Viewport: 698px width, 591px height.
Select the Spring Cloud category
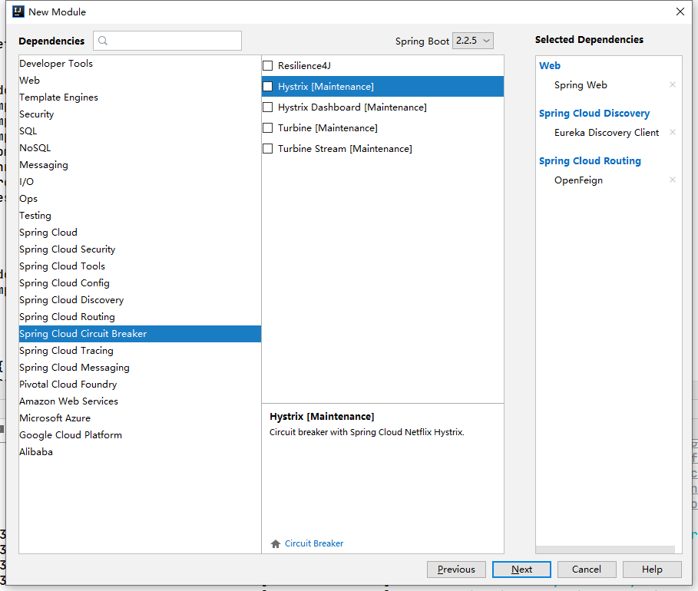coord(140,233)
